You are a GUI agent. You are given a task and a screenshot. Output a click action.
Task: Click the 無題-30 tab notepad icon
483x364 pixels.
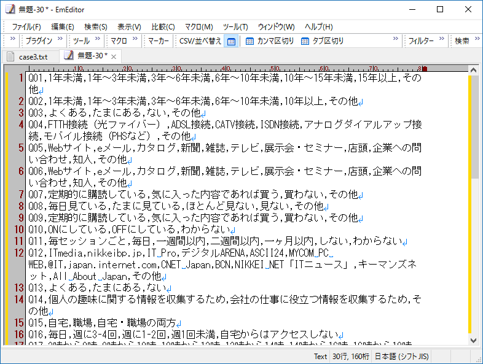click(x=68, y=55)
